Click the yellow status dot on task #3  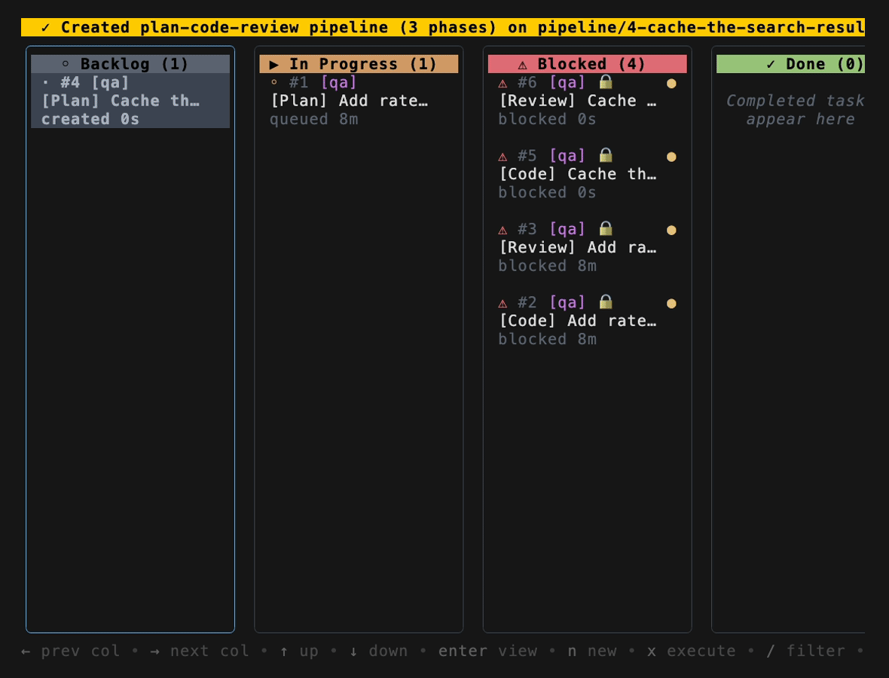[x=671, y=231]
